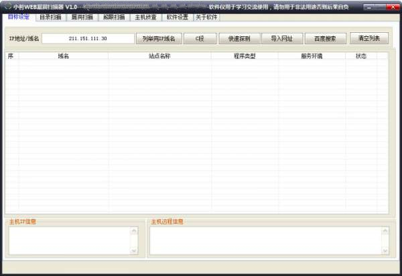The width and height of the screenshot is (402, 276).
Task: Click the 主机进程信息 box scroll-down arrow
Action: 385,251
